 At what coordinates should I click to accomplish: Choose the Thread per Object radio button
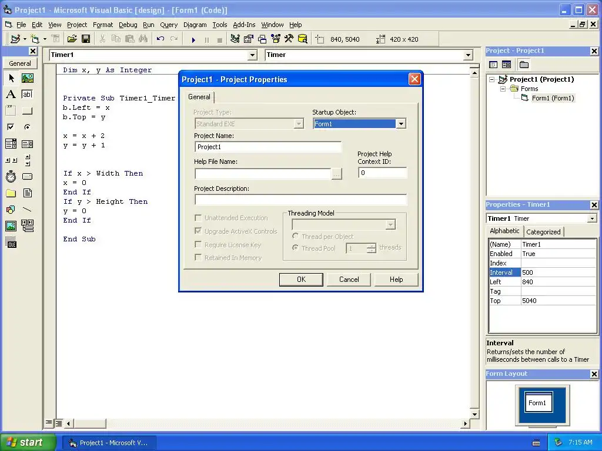[x=295, y=236]
